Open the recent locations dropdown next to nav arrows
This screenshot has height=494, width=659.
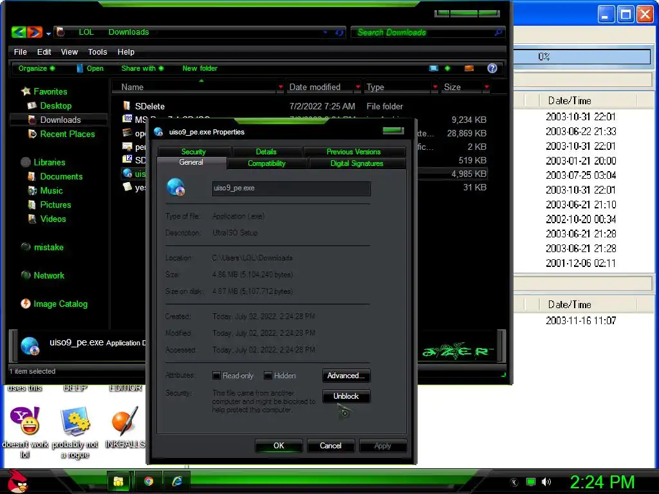point(49,33)
